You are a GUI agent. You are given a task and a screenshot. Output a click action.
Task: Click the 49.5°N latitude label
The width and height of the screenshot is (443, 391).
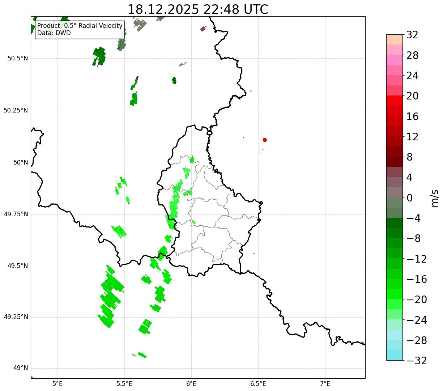[x=18, y=266]
